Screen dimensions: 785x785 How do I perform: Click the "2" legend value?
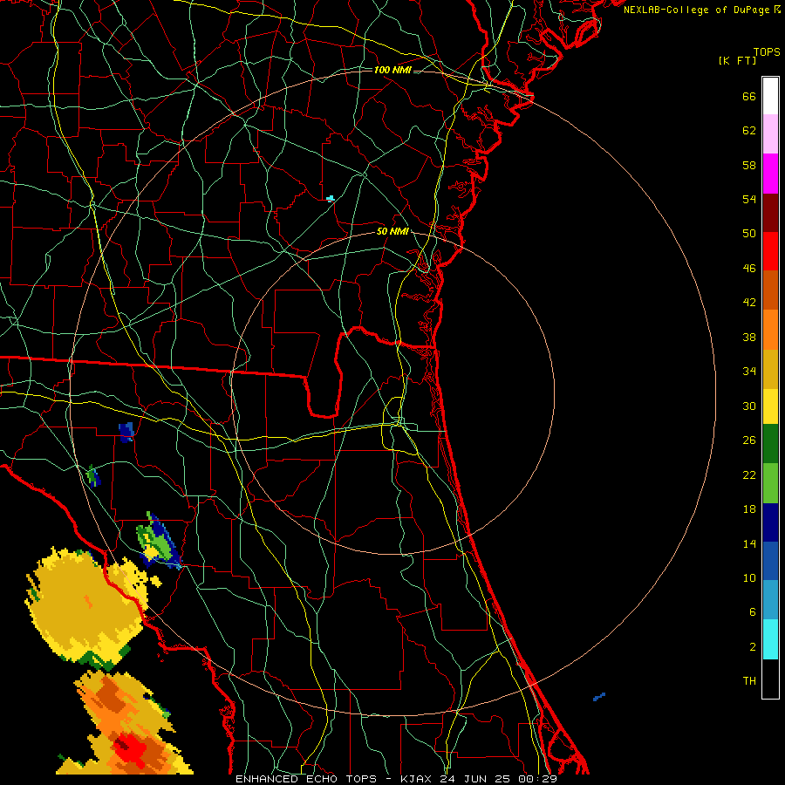click(753, 647)
